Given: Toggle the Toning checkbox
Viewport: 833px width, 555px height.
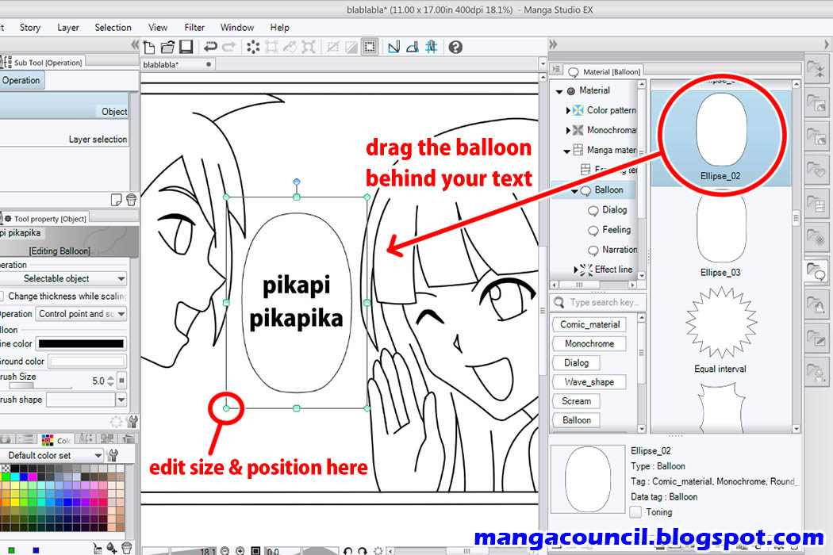Looking at the screenshot, I should click(635, 512).
